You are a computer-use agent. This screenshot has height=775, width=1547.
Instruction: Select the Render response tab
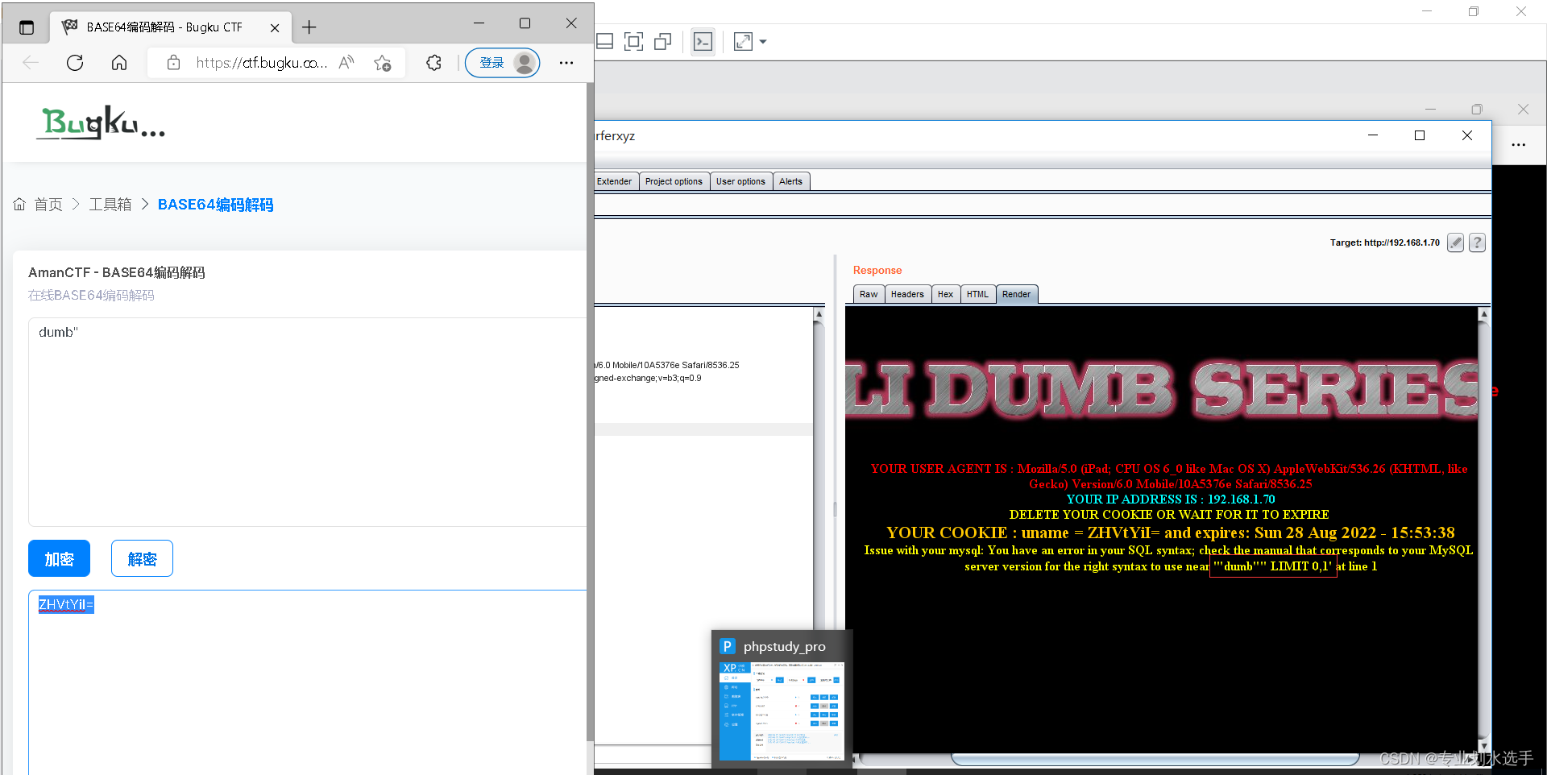coord(1016,294)
